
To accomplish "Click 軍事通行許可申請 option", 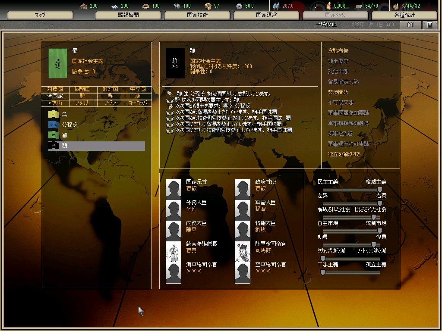I will pos(348,144).
